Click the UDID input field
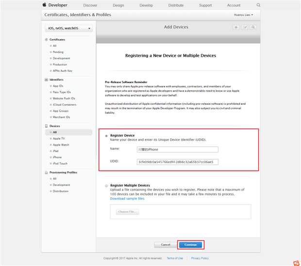The image size is (301, 266). tap(178, 162)
